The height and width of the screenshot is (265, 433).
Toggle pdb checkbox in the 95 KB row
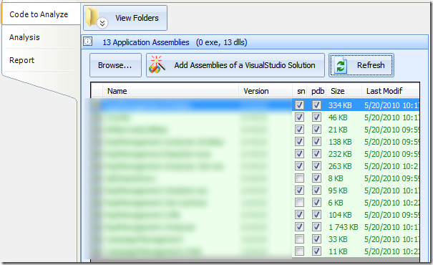(316, 190)
